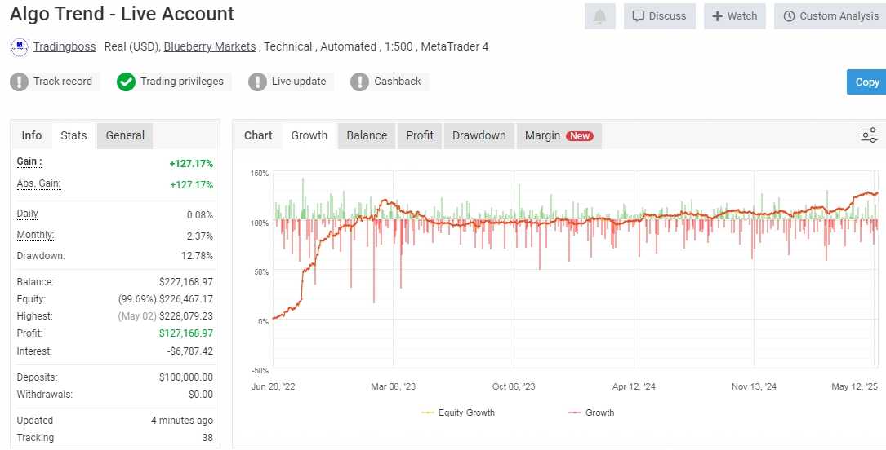Image resolution: width=886 pixels, height=450 pixels.
Task: Click the blue Copy button
Action: pos(866,82)
